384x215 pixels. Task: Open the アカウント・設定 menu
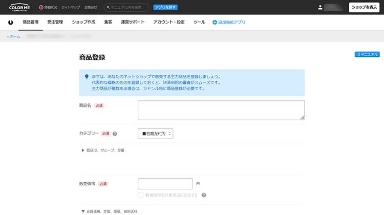pos(169,22)
